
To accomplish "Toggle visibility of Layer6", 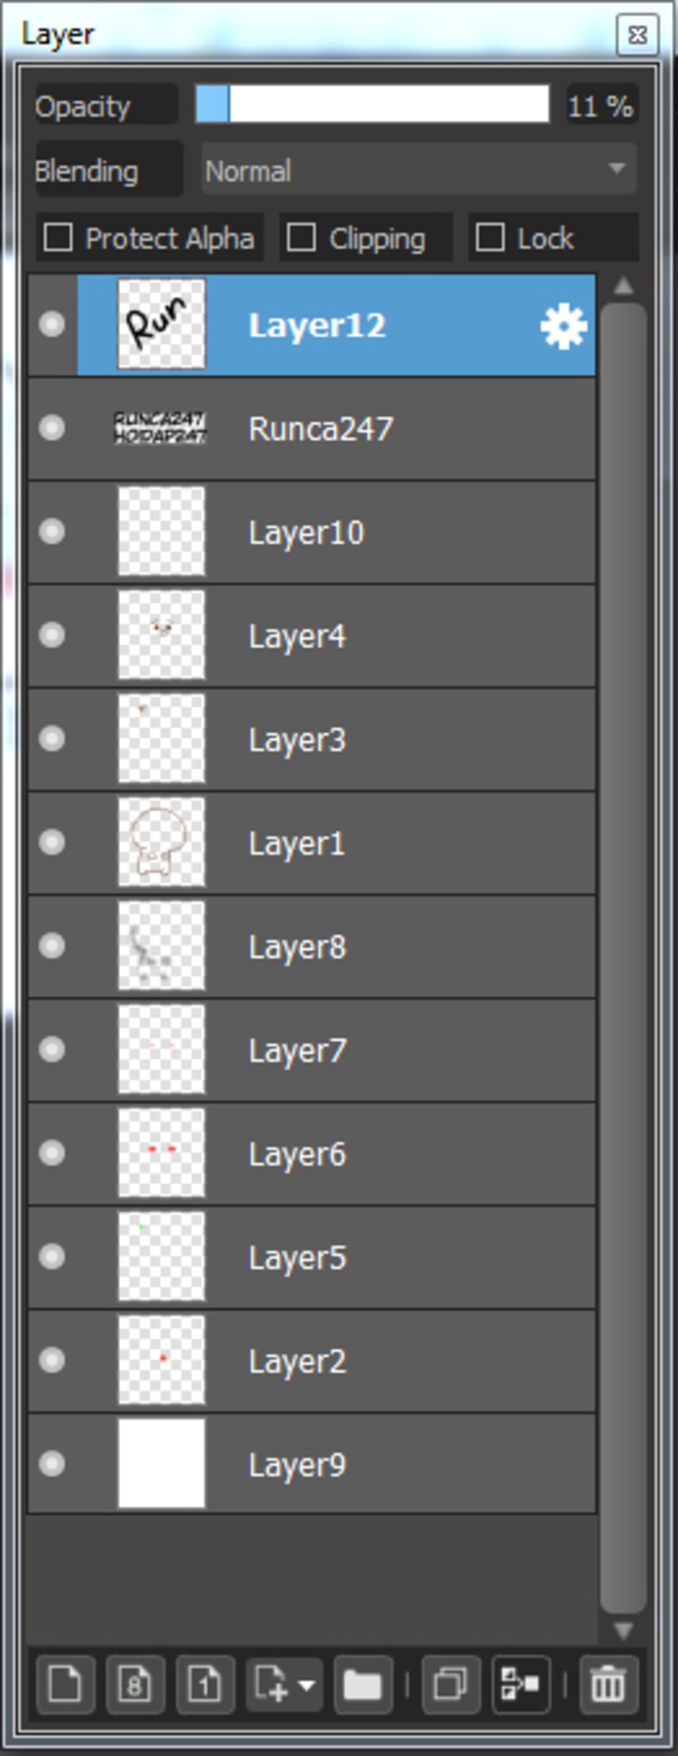I will (52, 1153).
